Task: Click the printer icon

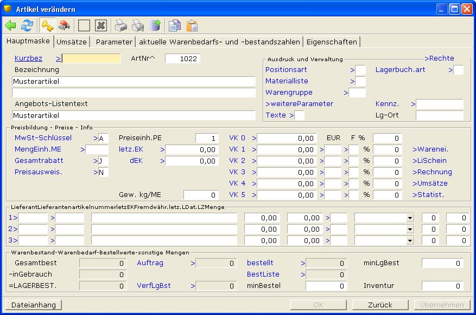Action: 121,25
